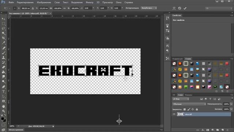Toggle relative positioning triangle in options bar
The height and width of the screenshot is (132, 234).
[33, 8]
